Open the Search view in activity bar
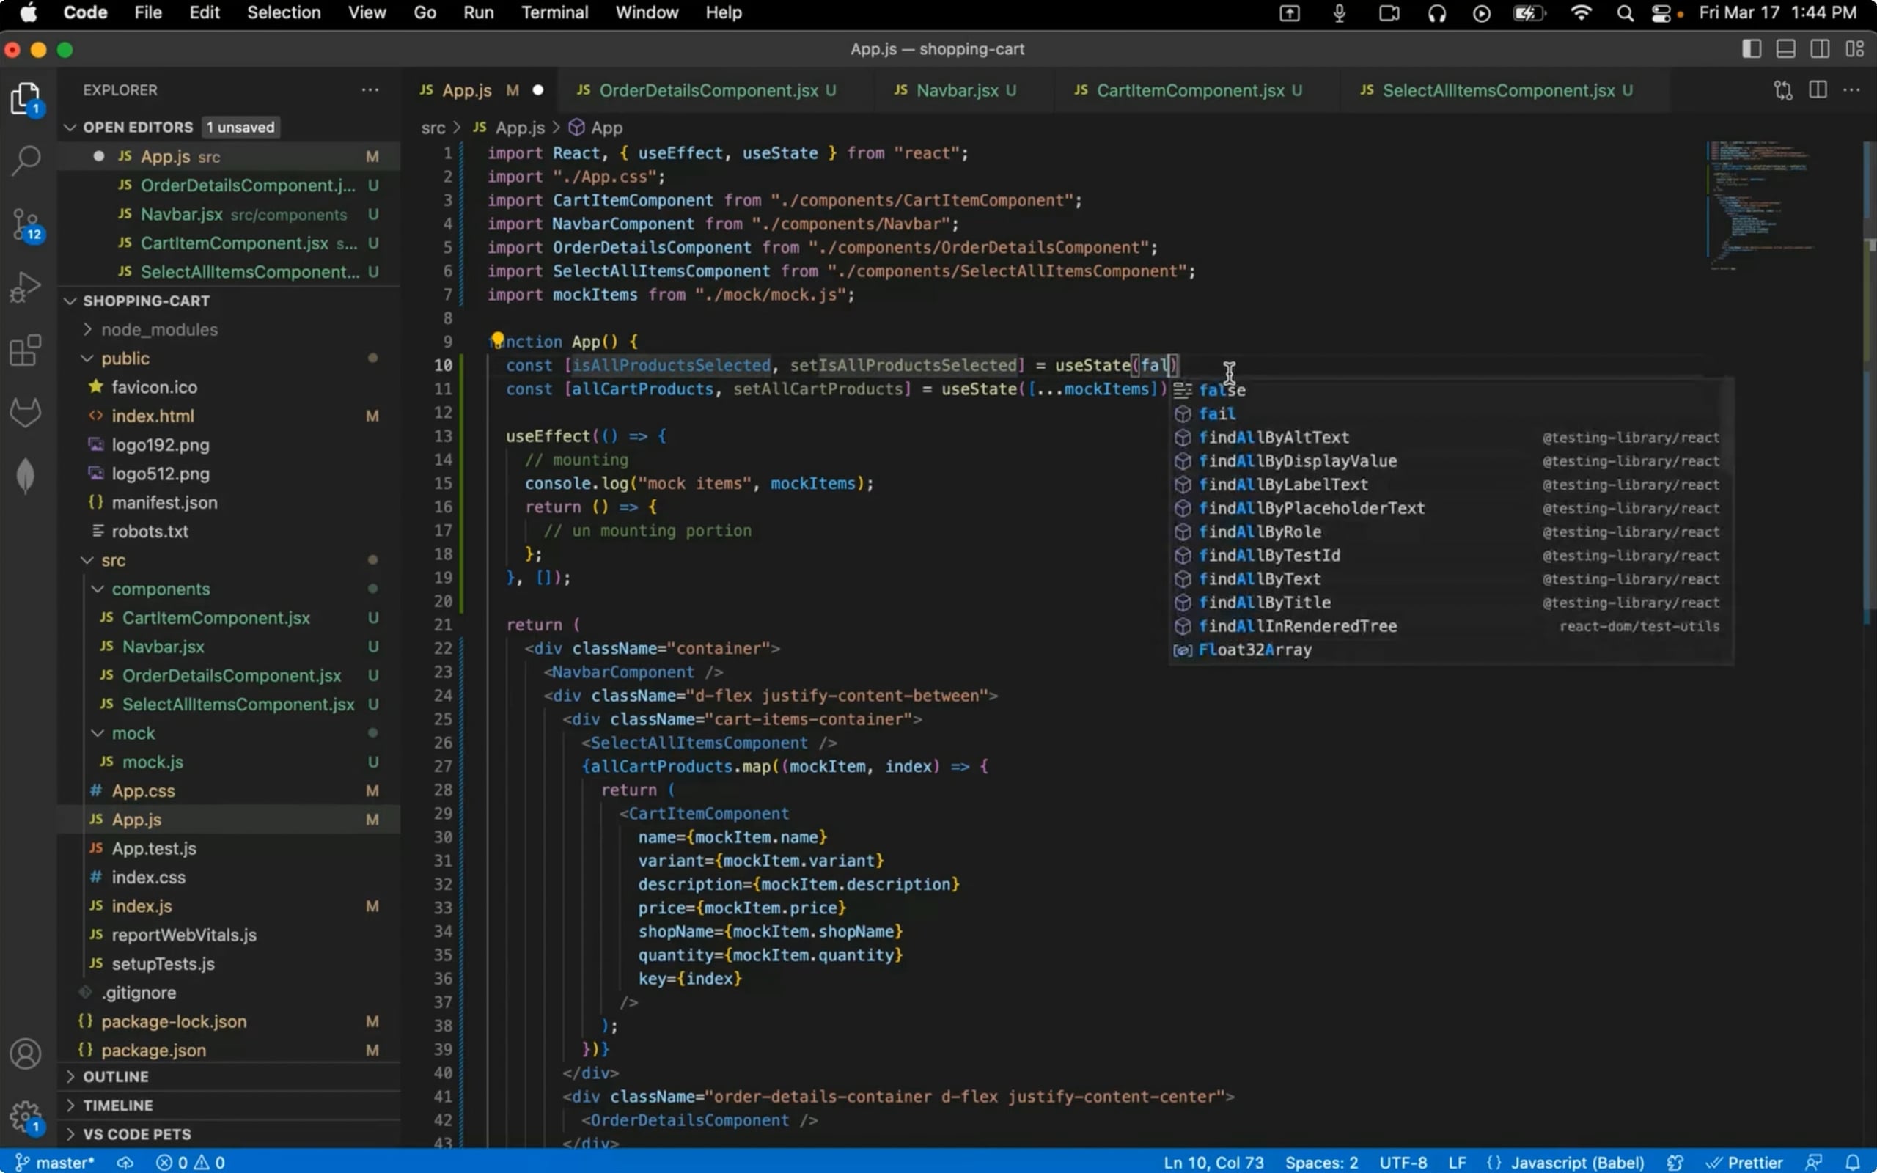 [26, 161]
